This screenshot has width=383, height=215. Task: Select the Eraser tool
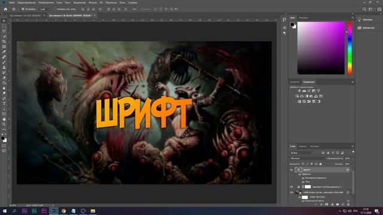4,78
